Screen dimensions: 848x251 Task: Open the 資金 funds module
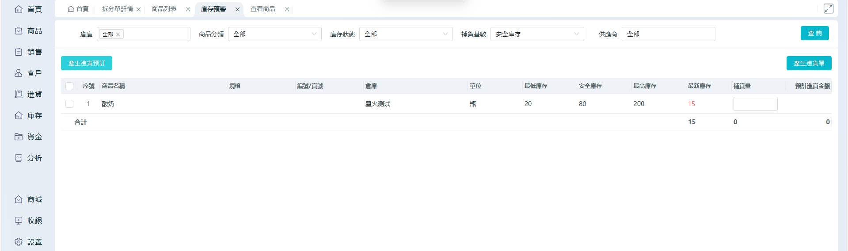tap(28, 137)
